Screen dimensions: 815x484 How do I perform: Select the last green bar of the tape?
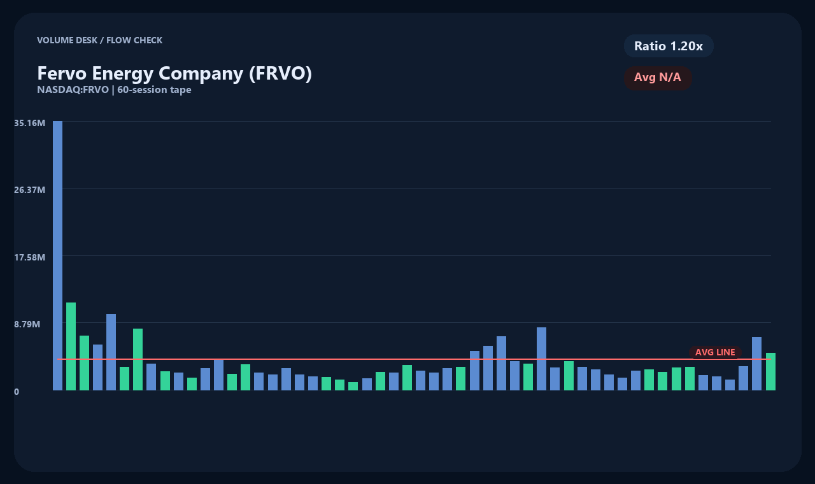click(x=770, y=371)
